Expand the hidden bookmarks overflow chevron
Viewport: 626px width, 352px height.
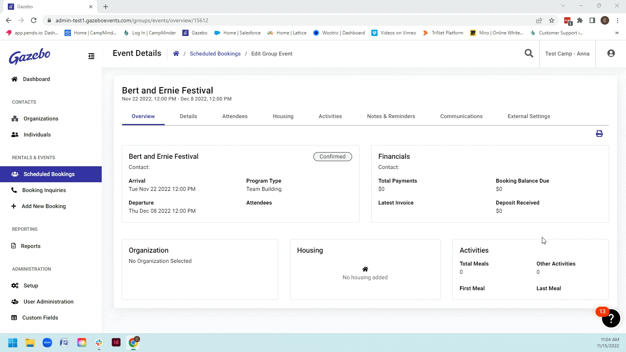click(x=617, y=33)
